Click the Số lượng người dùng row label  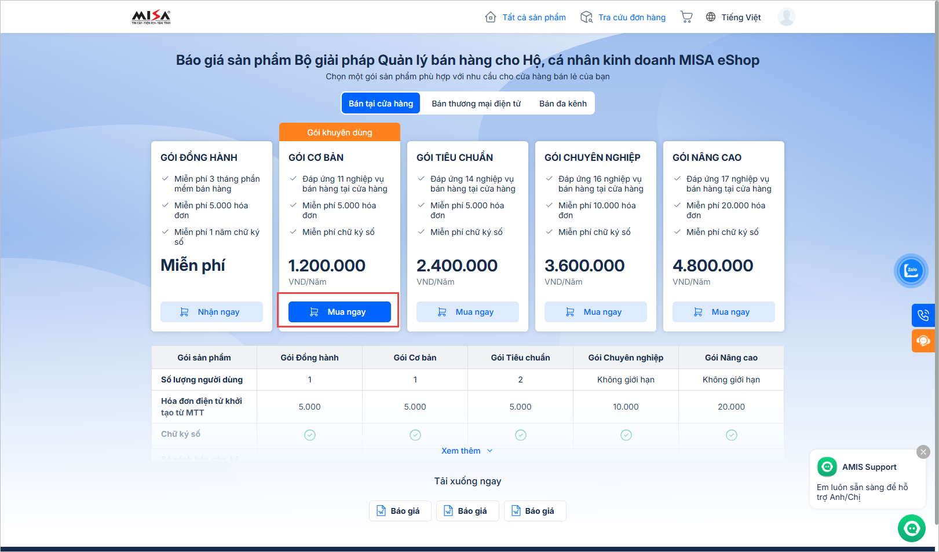click(202, 380)
